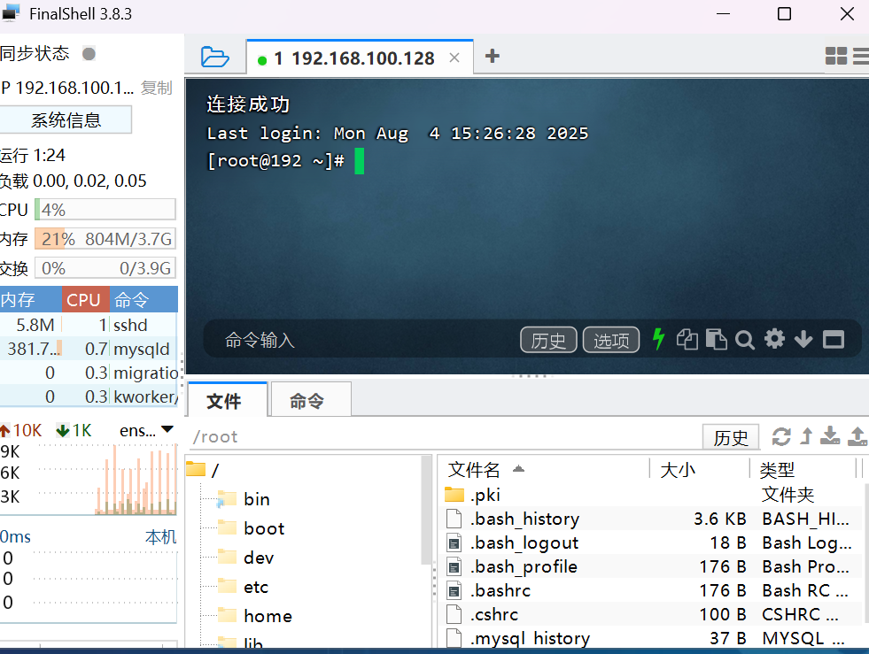Paste into terminal with clipboard icon

[x=717, y=340]
